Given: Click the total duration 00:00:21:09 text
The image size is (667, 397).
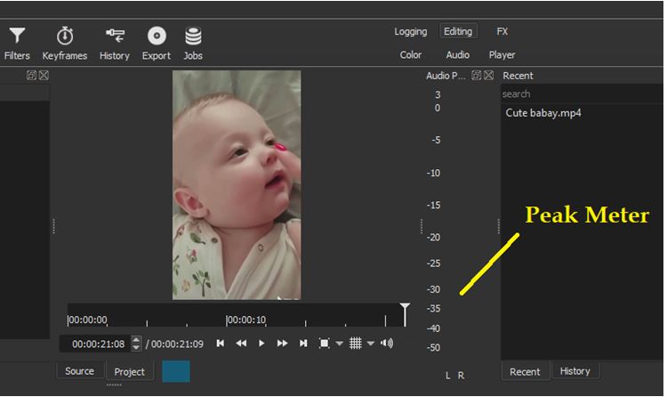Looking at the screenshot, I should pos(177,344).
